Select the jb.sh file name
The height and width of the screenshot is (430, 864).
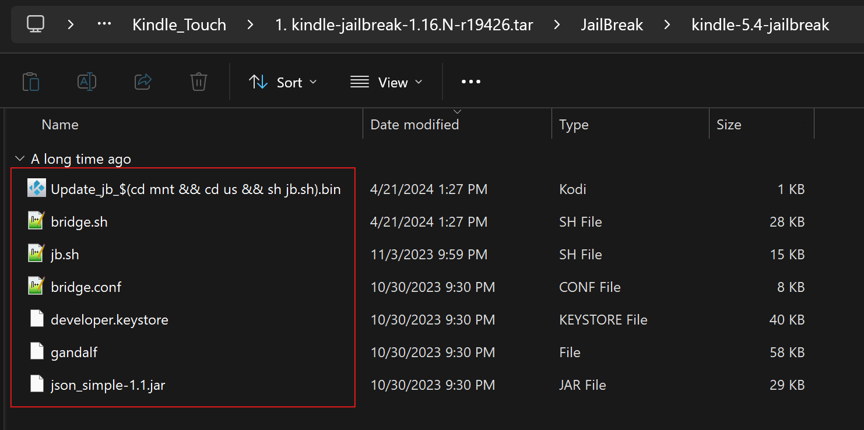click(x=65, y=255)
